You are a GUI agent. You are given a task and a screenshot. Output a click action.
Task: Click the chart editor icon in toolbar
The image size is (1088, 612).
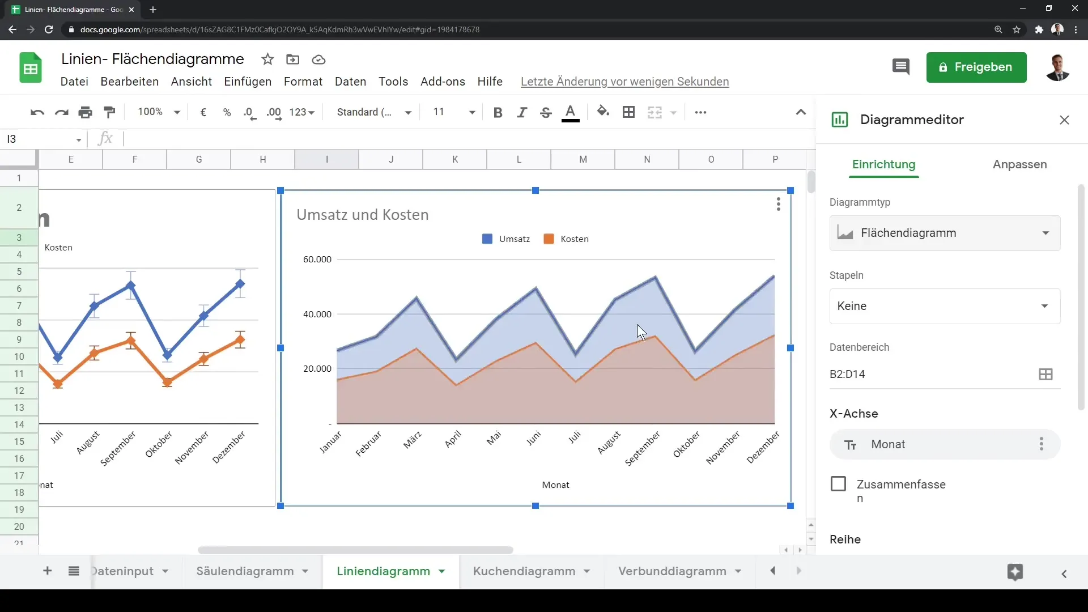click(839, 120)
